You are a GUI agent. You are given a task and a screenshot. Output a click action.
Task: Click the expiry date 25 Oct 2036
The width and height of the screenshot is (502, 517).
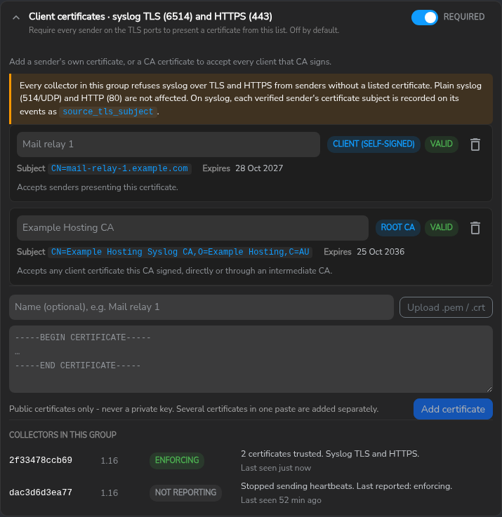pos(381,252)
